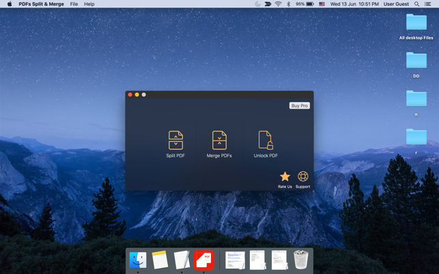This screenshot has width=439, height=274.
Task: Click the red PDF app dock icon
Action: [203, 259]
